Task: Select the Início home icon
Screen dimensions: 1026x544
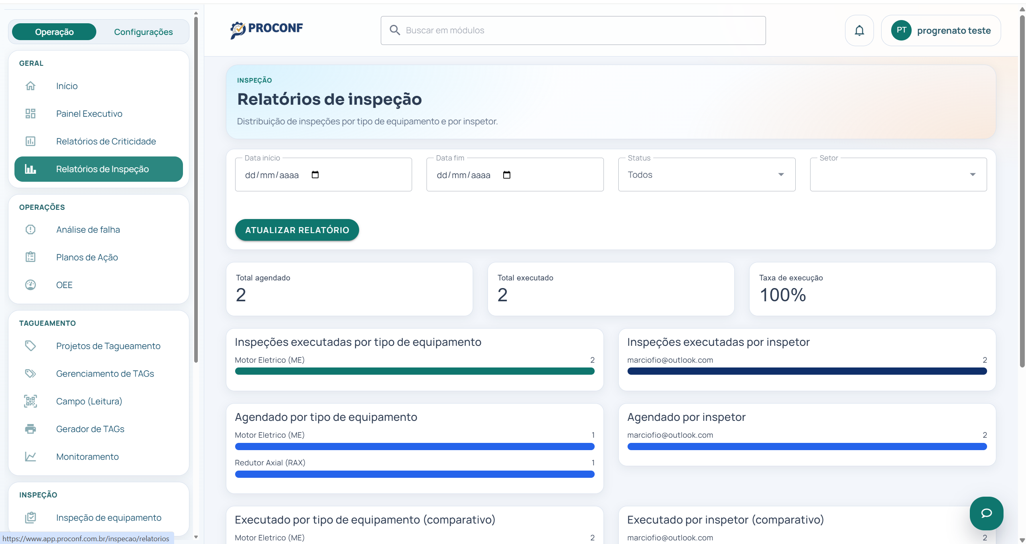Action: [x=30, y=86]
